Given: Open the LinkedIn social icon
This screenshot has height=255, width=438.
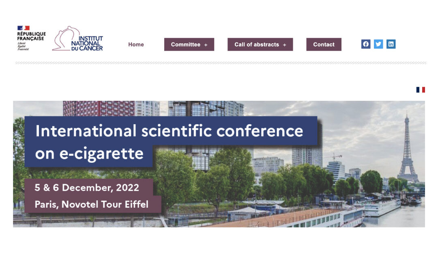Looking at the screenshot, I should pos(391,44).
